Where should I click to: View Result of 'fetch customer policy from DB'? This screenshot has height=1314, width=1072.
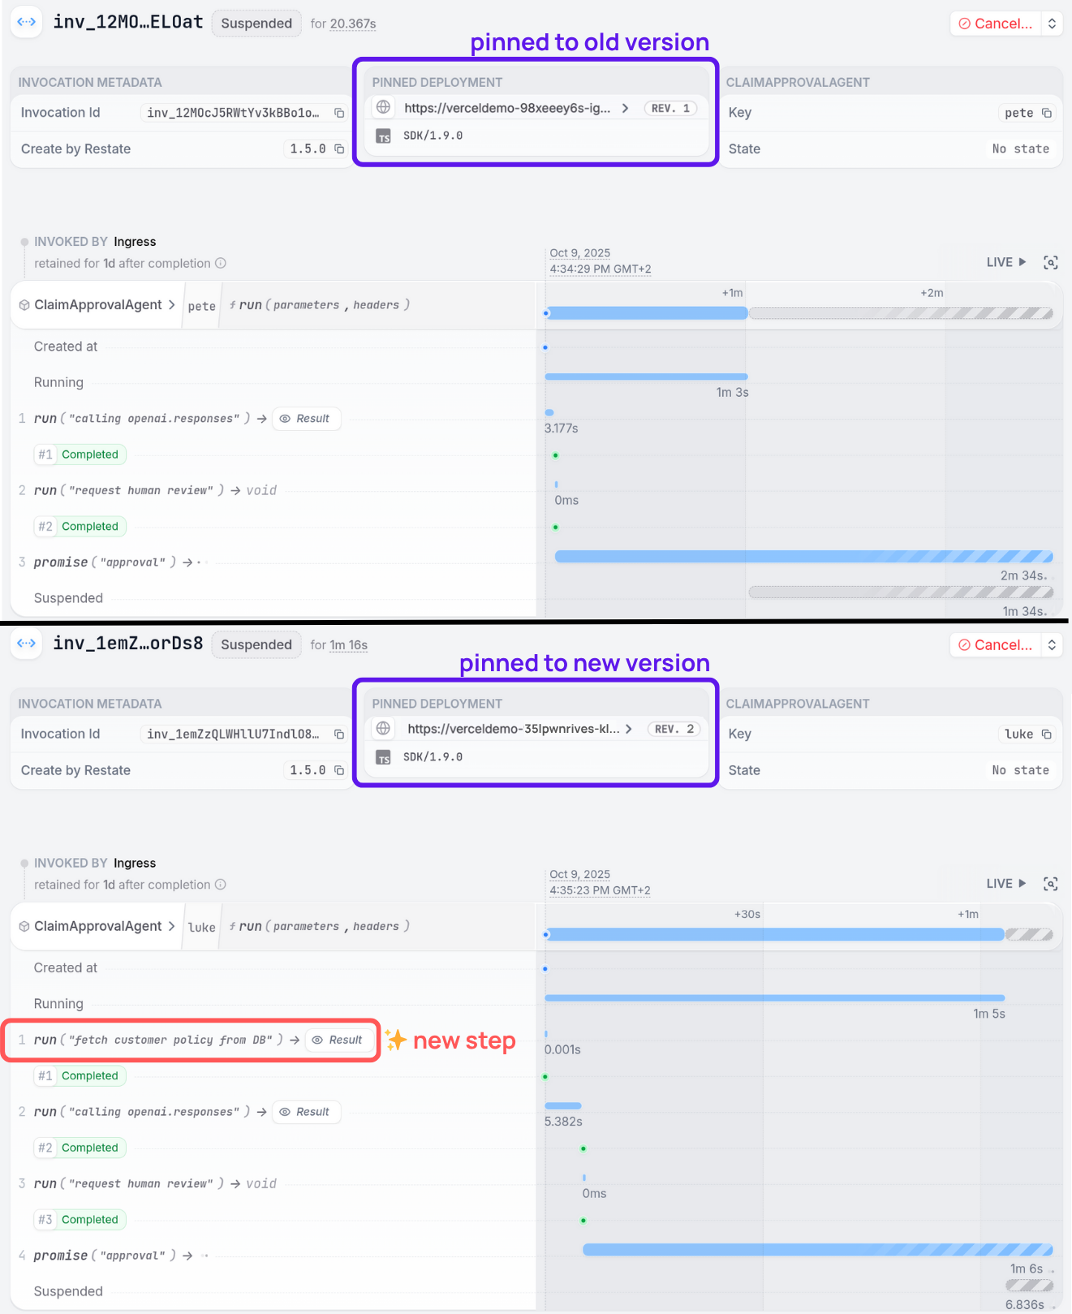click(x=338, y=1040)
